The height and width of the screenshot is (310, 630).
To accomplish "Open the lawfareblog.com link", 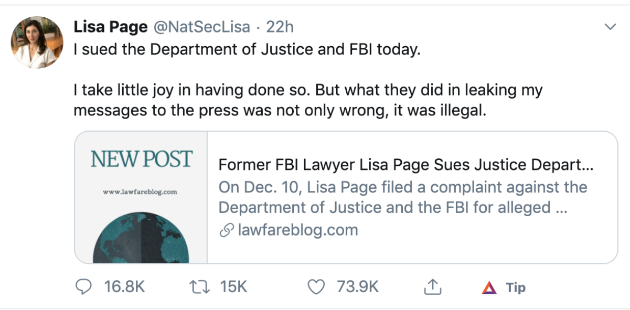I will tap(297, 230).
